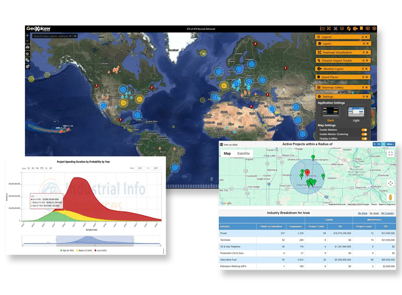Collapse the Heatmap Visualization panel chevron
402x295 pixels.
point(364,53)
